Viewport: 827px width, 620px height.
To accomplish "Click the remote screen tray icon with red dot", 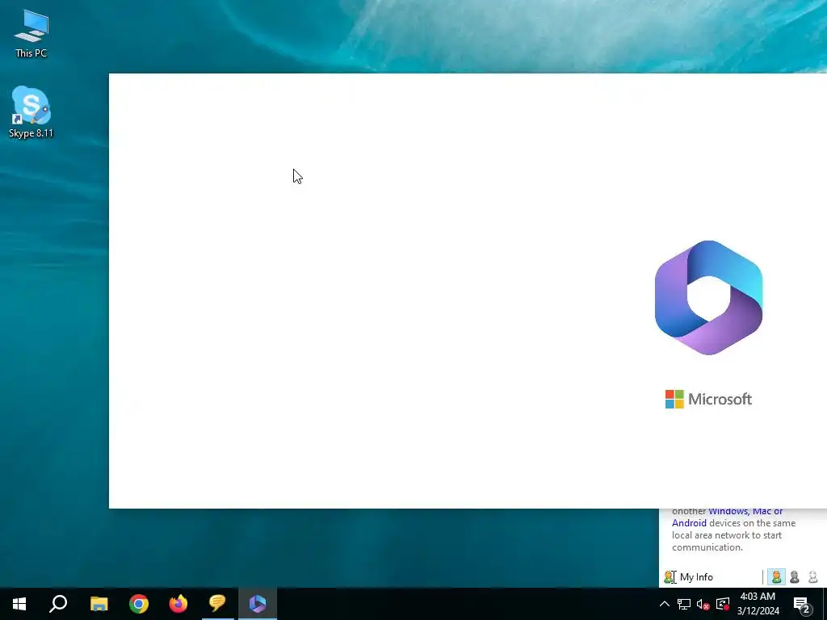I will 723,604.
